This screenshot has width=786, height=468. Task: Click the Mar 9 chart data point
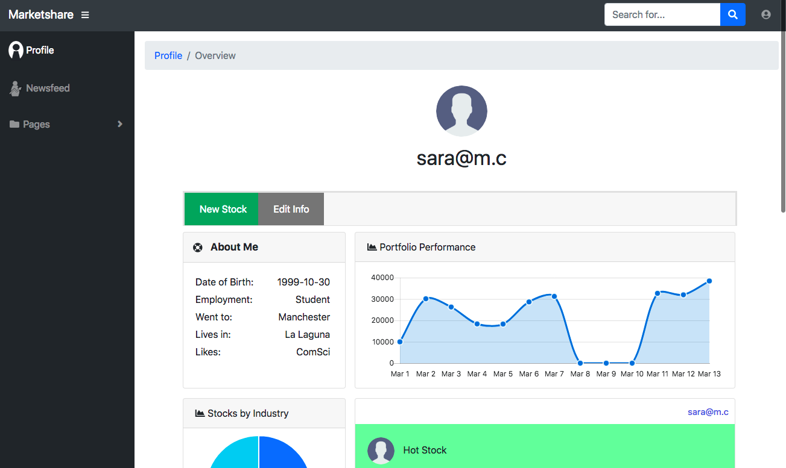tap(606, 363)
